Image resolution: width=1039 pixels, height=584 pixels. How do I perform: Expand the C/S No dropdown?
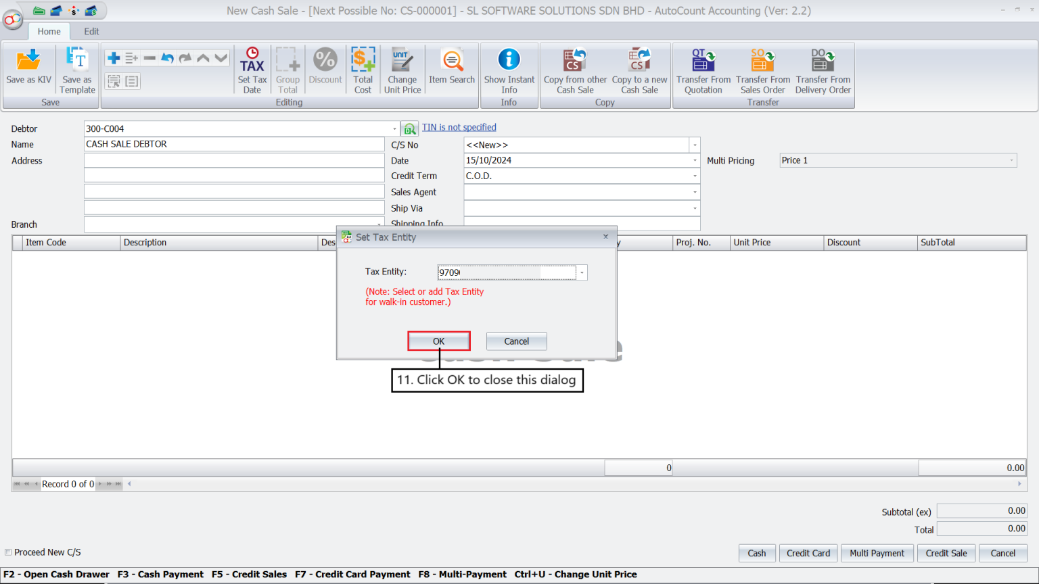[x=695, y=145]
